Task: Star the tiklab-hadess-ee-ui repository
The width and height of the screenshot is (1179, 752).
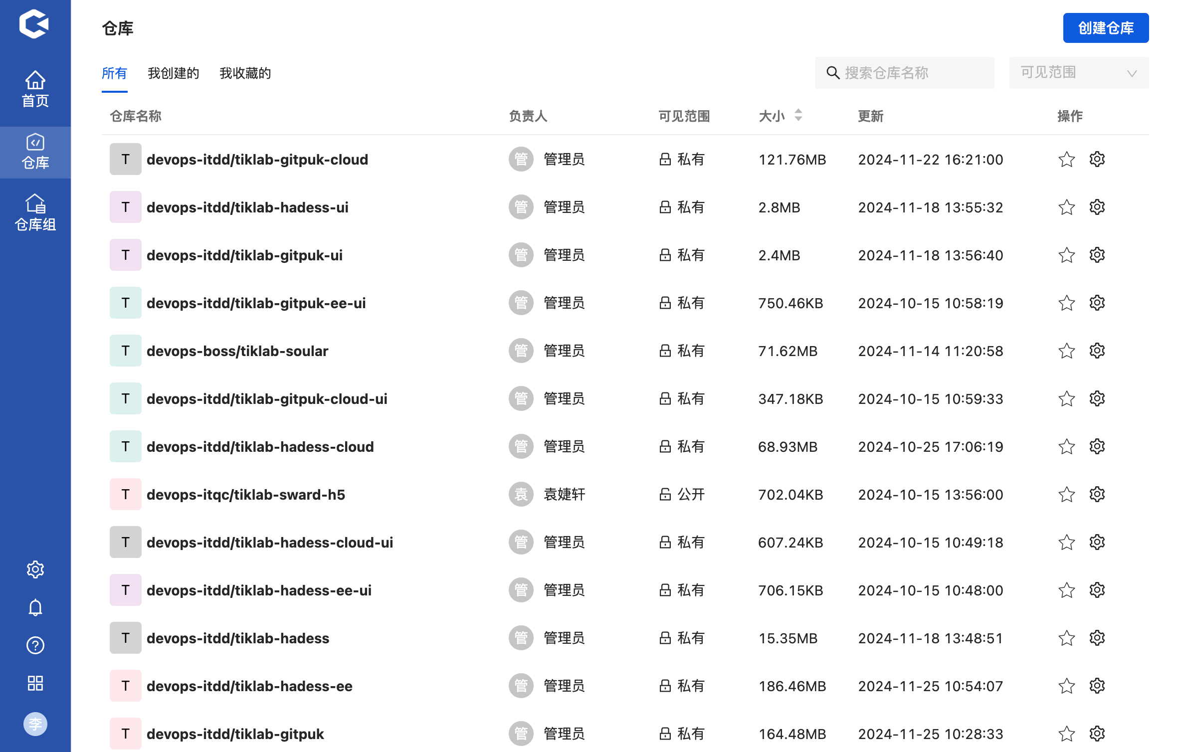Action: (x=1066, y=590)
